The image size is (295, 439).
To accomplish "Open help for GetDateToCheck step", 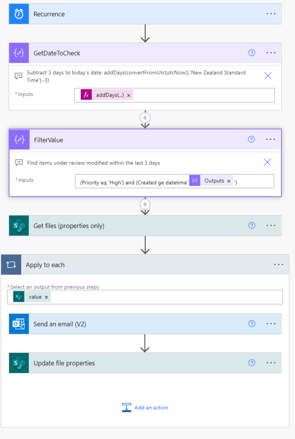I will [x=252, y=53].
